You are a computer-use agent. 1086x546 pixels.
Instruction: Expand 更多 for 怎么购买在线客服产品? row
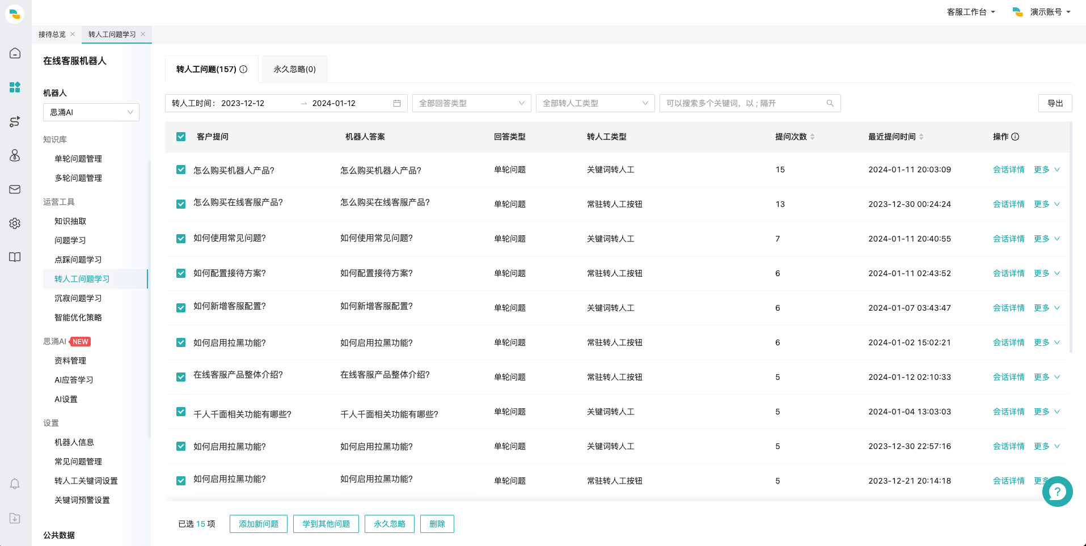click(1046, 204)
